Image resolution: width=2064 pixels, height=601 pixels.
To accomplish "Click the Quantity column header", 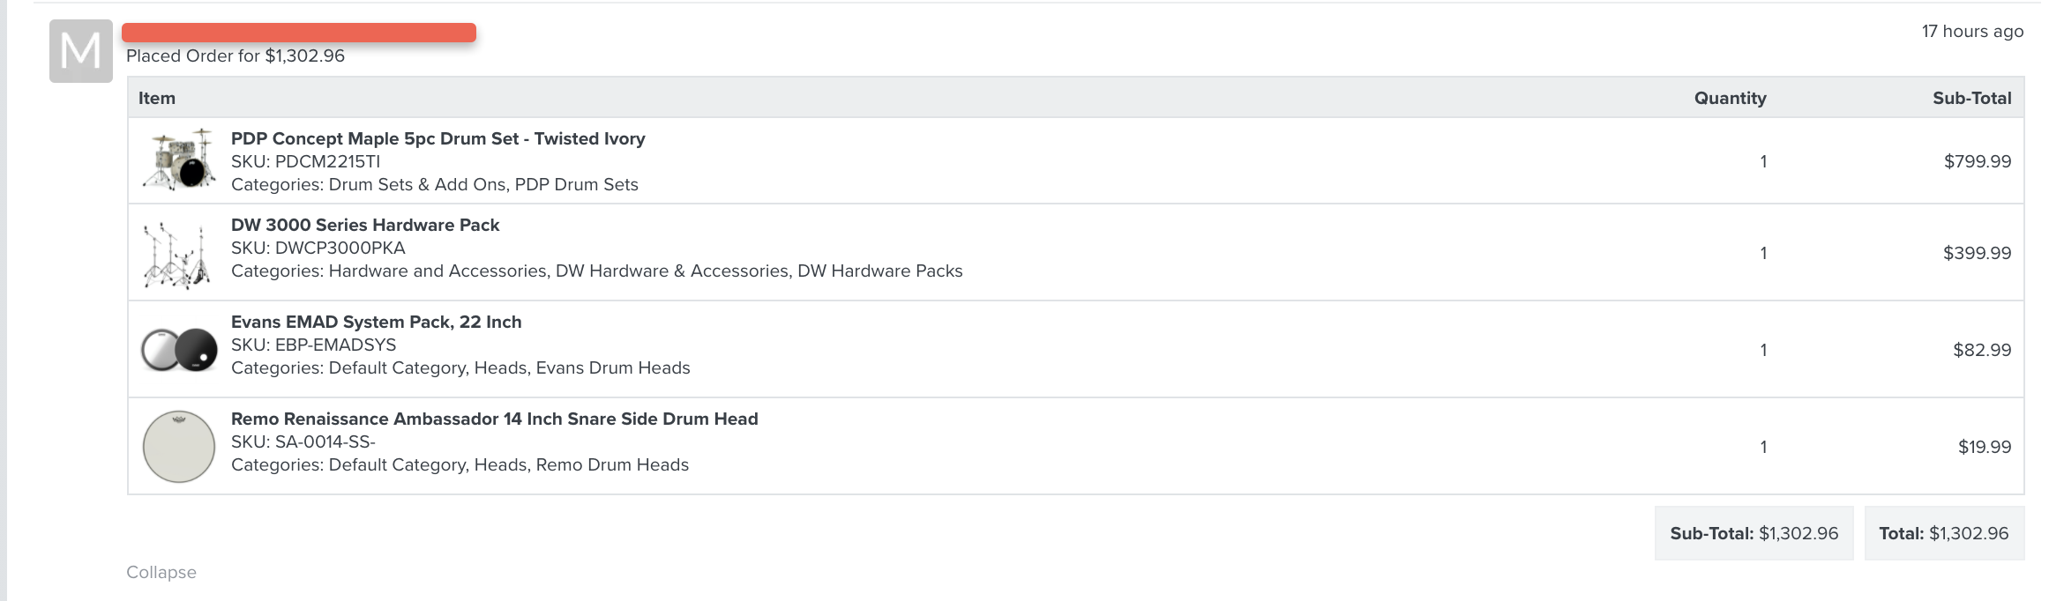I will click(1731, 98).
